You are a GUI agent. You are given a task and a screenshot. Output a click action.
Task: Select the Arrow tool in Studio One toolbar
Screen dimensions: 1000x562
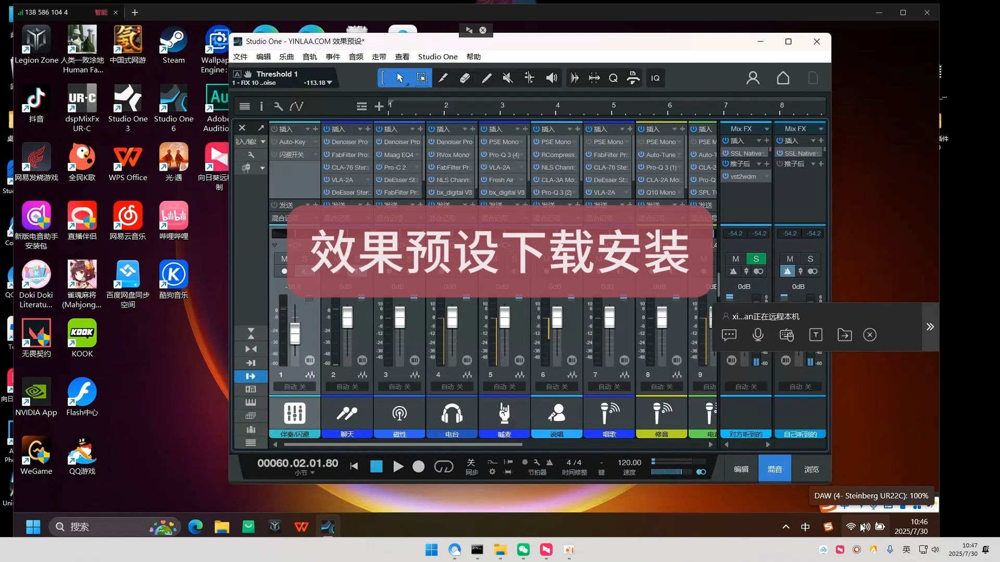click(399, 78)
